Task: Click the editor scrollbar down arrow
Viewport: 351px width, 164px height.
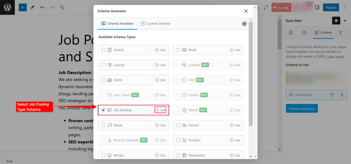Action: point(279,149)
